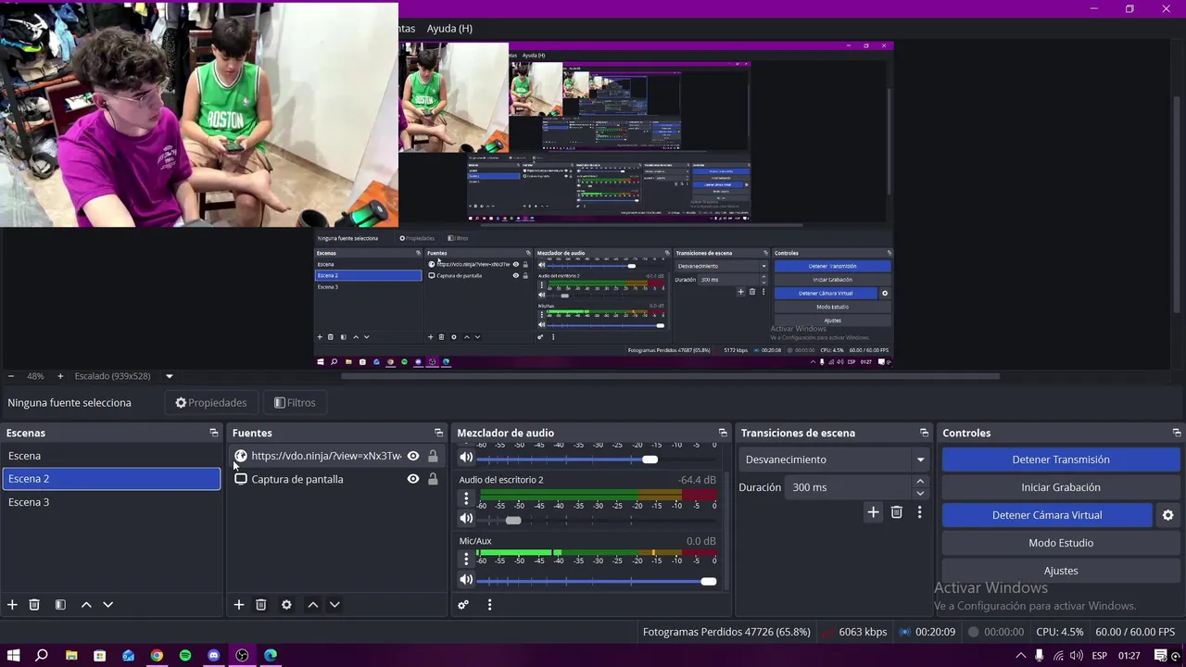Open the Ayuda (H) menu
This screenshot has width=1186, height=667.
(x=449, y=29)
